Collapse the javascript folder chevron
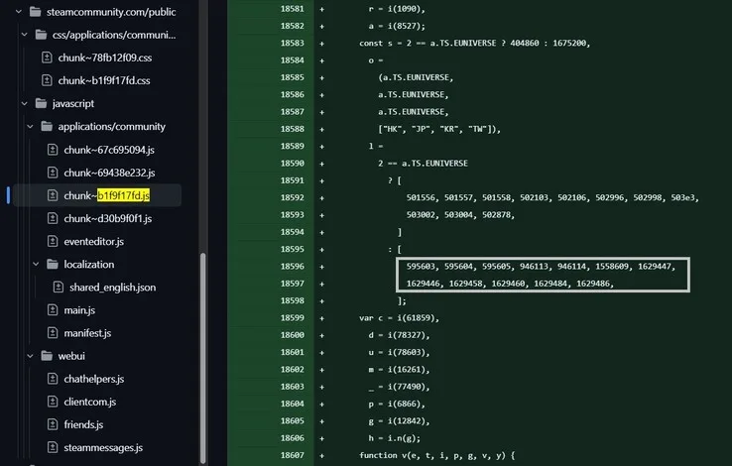This screenshot has height=466, width=732. tap(24, 103)
